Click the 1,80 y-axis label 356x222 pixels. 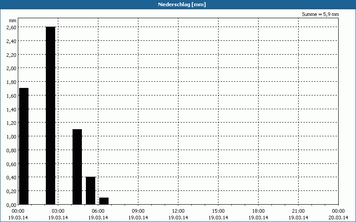pyautogui.click(x=12, y=82)
